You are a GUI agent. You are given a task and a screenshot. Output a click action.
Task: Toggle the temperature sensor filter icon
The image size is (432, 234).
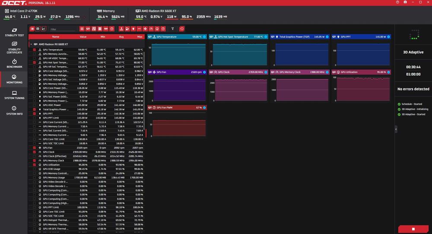121,29
